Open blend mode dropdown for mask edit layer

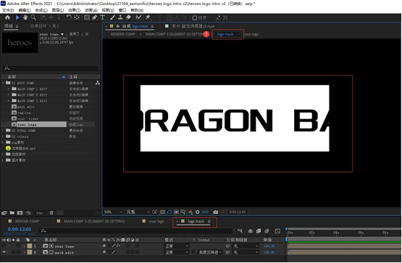click(177, 252)
